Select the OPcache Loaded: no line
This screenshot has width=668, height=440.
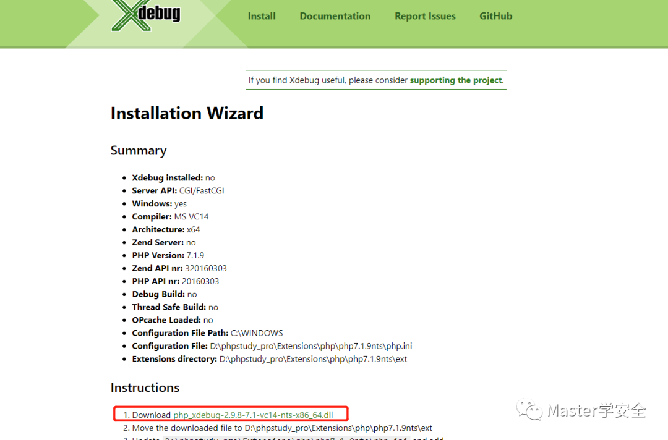pos(173,320)
